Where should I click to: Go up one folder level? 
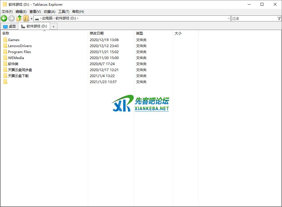tap(19, 19)
